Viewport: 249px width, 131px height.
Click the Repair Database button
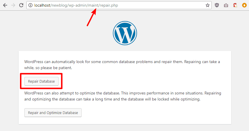tap(41, 81)
